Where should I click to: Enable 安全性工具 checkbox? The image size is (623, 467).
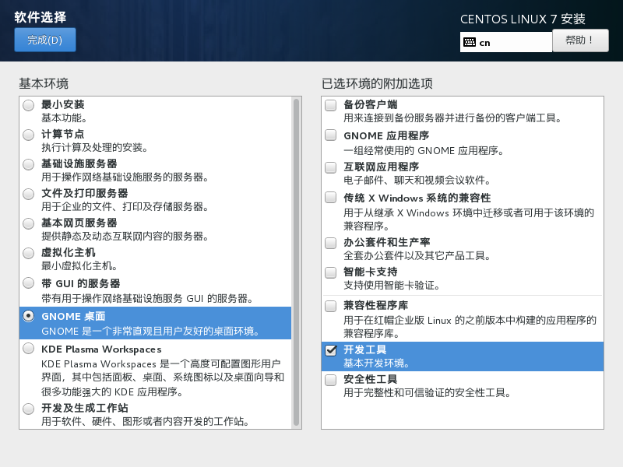click(330, 380)
